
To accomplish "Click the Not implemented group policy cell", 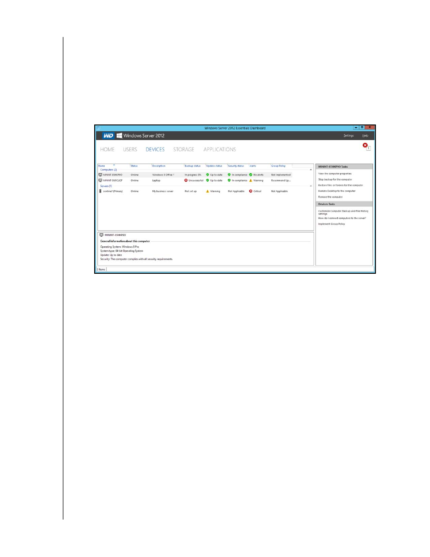I will pyautogui.click(x=281, y=175).
